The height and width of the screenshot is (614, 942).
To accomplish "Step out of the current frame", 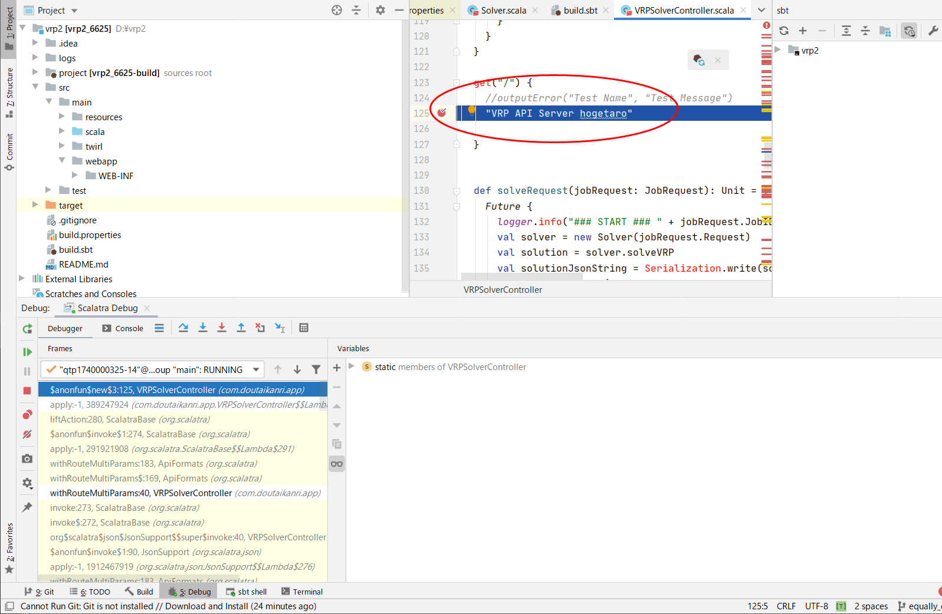I will tap(241, 328).
